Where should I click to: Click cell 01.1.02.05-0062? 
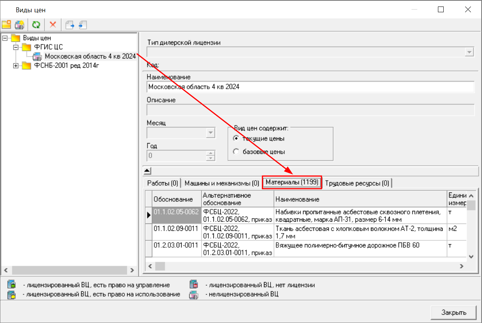(x=177, y=215)
